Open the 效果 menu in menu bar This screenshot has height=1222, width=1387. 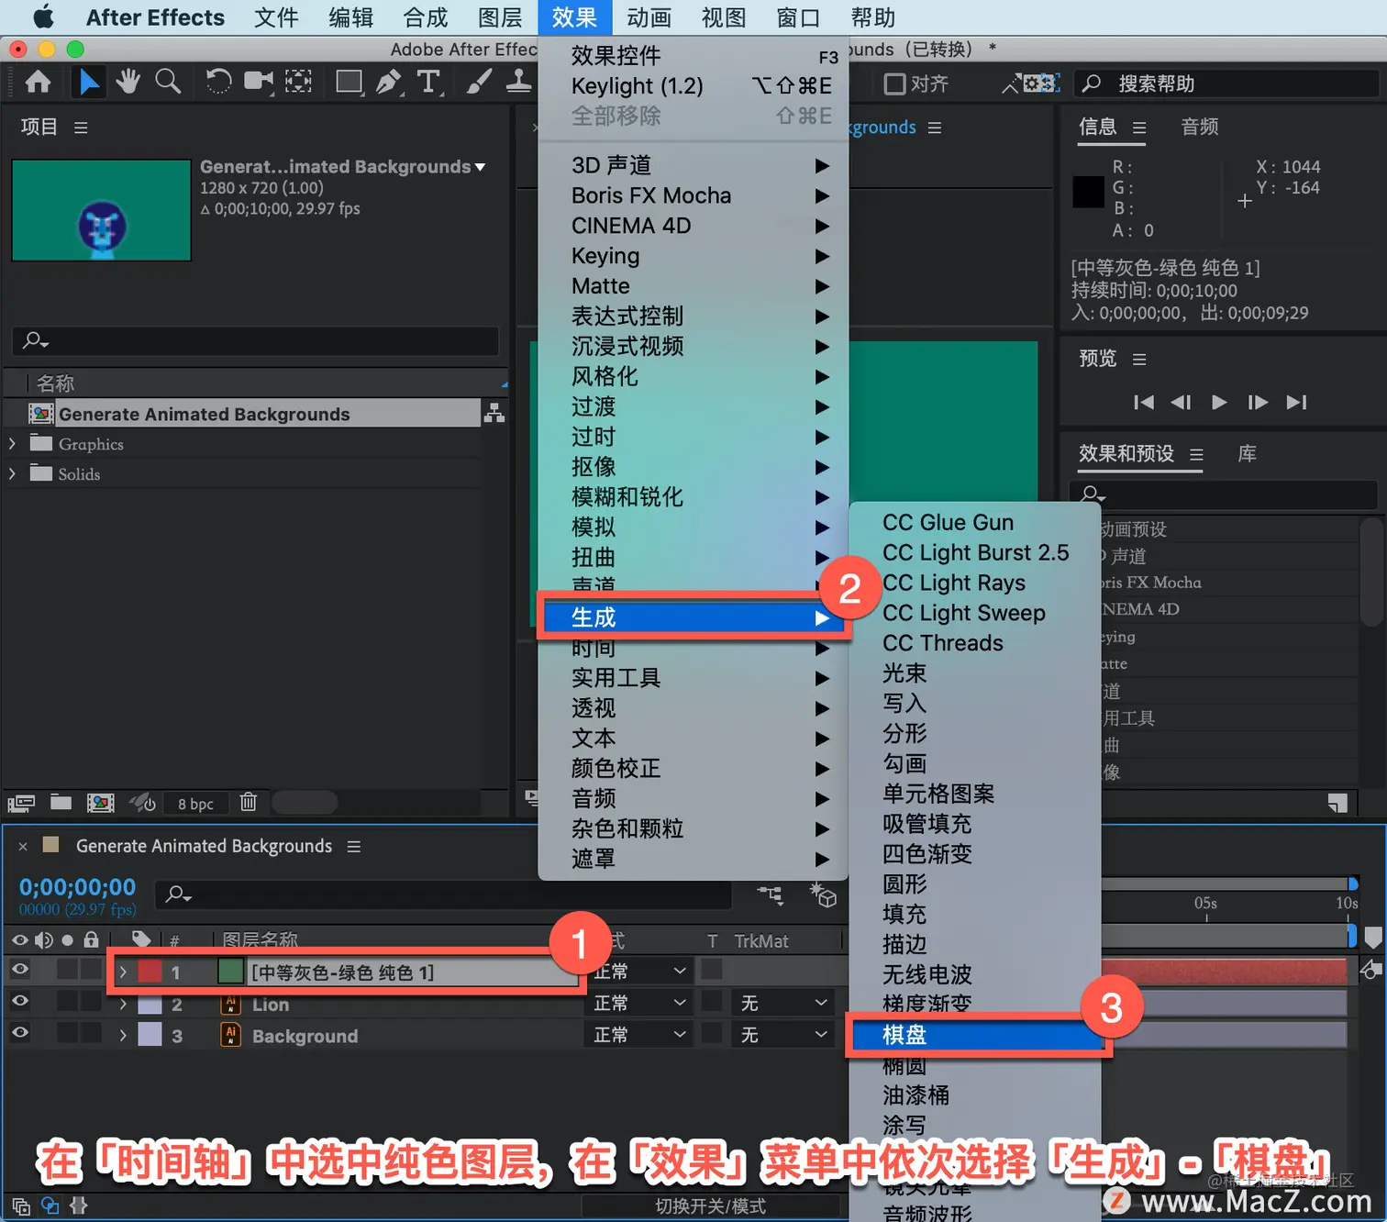tap(574, 17)
